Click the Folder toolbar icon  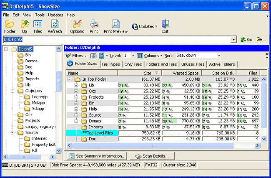pos(10,24)
